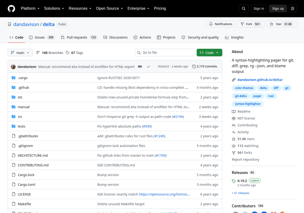Click the rust topic tag

click(271, 96)
